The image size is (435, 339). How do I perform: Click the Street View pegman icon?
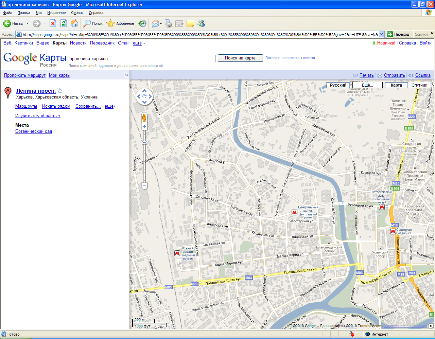point(144,118)
